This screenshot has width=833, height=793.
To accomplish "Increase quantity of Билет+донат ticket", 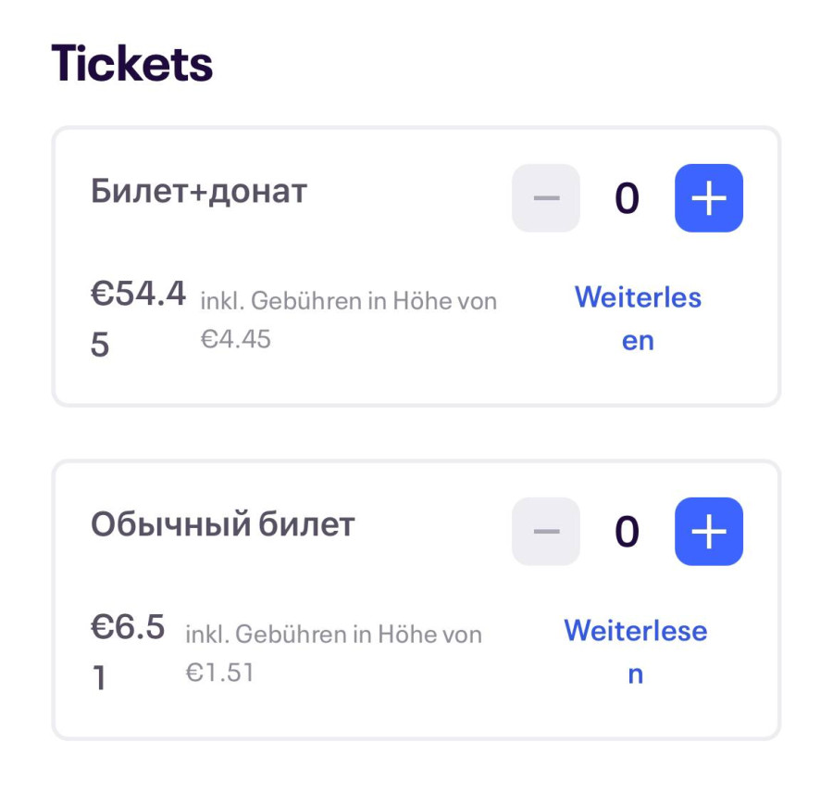I will [709, 198].
